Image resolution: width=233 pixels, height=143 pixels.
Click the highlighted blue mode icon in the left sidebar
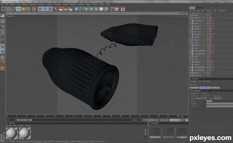(x=3, y=47)
